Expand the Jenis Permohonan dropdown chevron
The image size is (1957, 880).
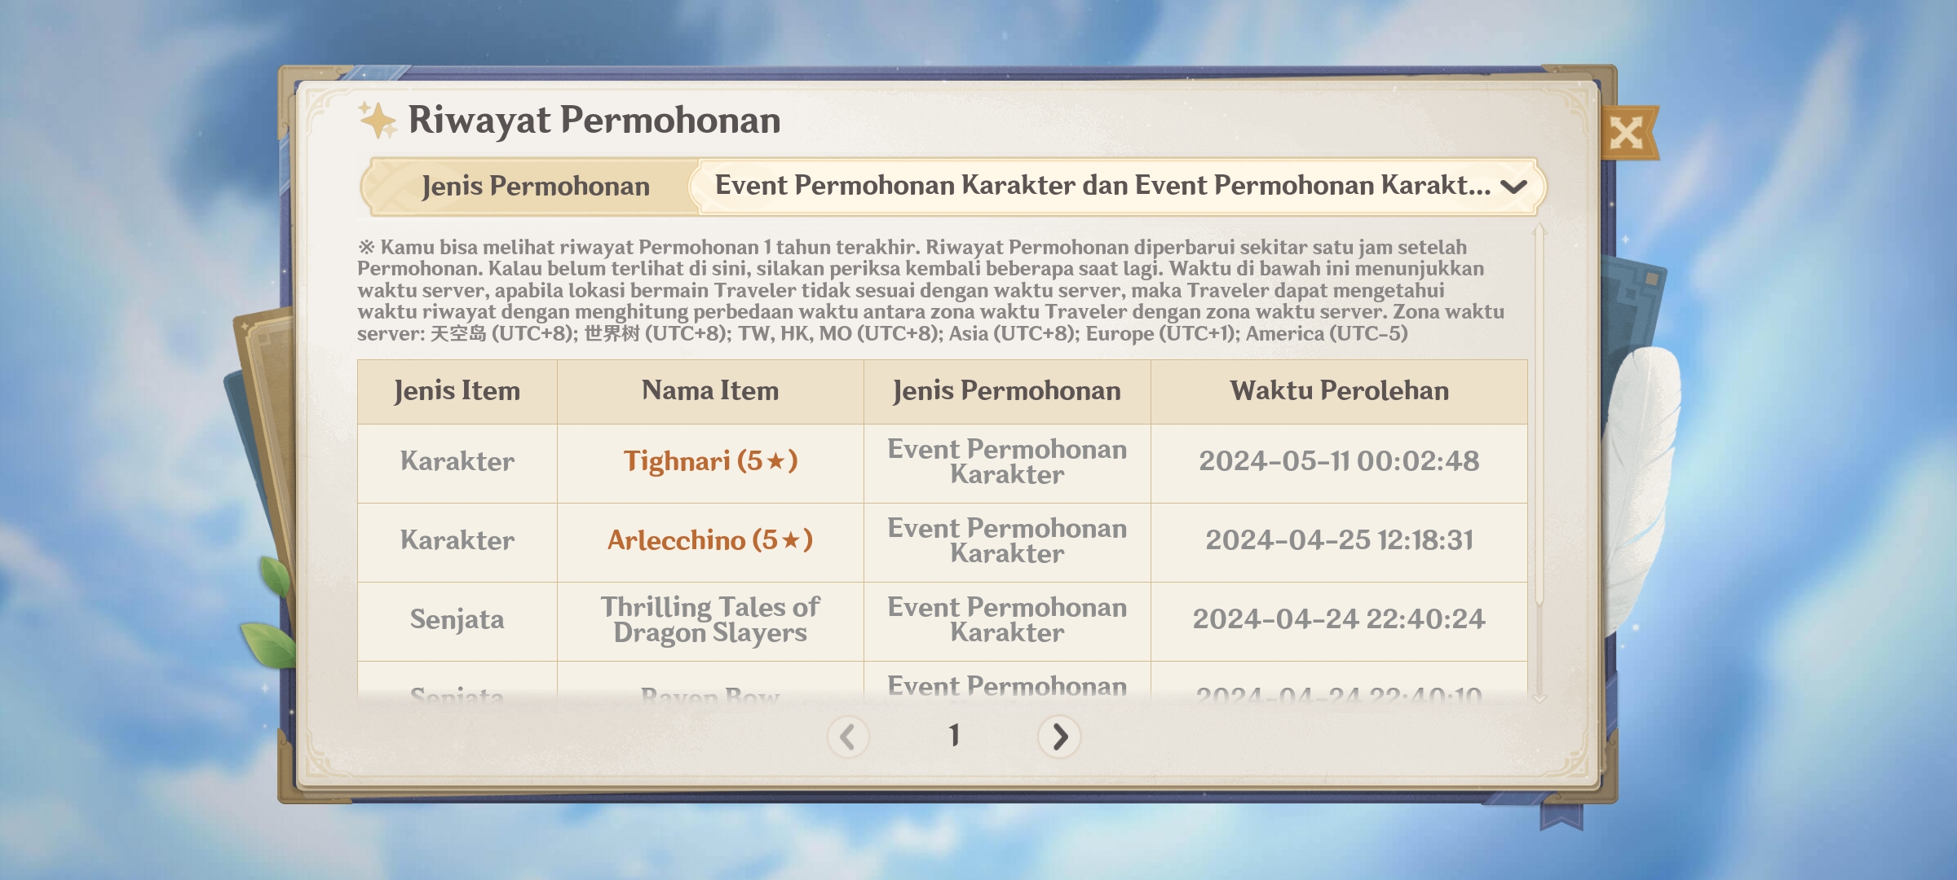[1513, 187]
